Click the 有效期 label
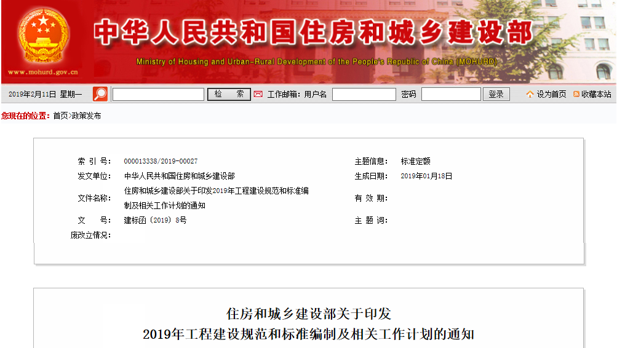 pyautogui.click(x=371, y=198)
